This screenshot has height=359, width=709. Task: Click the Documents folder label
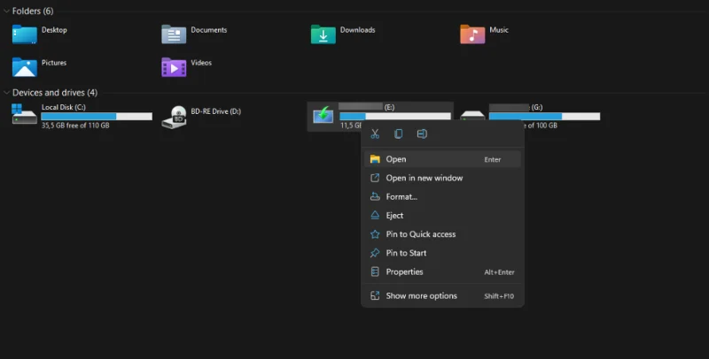tap(209, 30)
